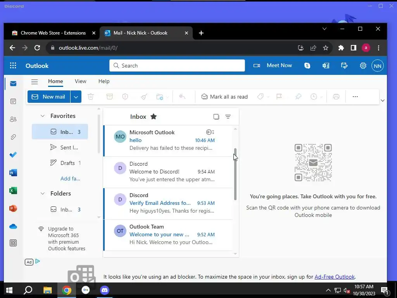The image size is (397, 298).
Task: Launch Excel from the Outlook sidebar
Action: [13, 190]
